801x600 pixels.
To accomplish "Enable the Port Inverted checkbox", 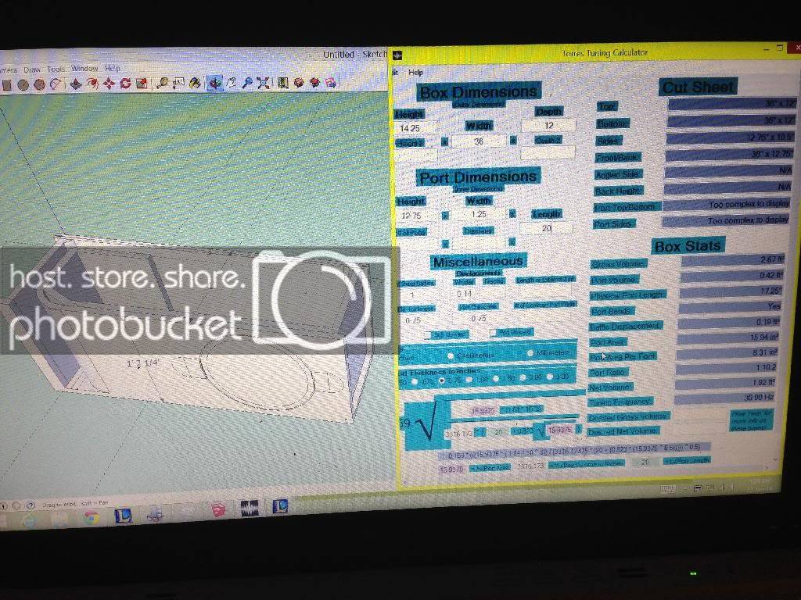I will click(x=493, y=333).
